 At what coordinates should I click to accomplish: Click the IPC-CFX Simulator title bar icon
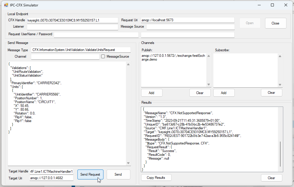click(x=6, y=5)
